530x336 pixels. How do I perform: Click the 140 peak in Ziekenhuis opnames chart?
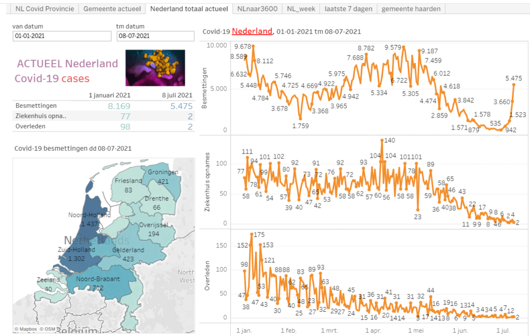coord(382,140)
